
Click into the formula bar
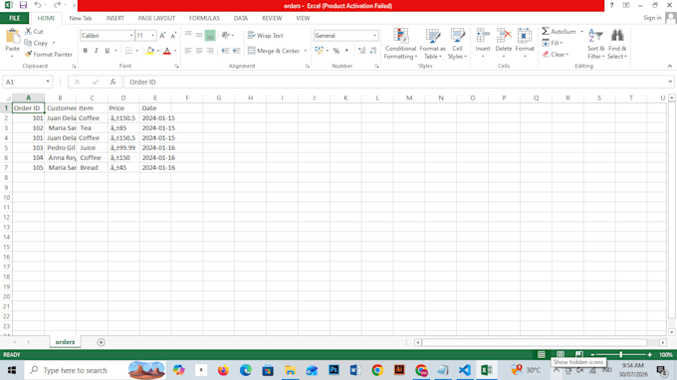coord(396,82)
